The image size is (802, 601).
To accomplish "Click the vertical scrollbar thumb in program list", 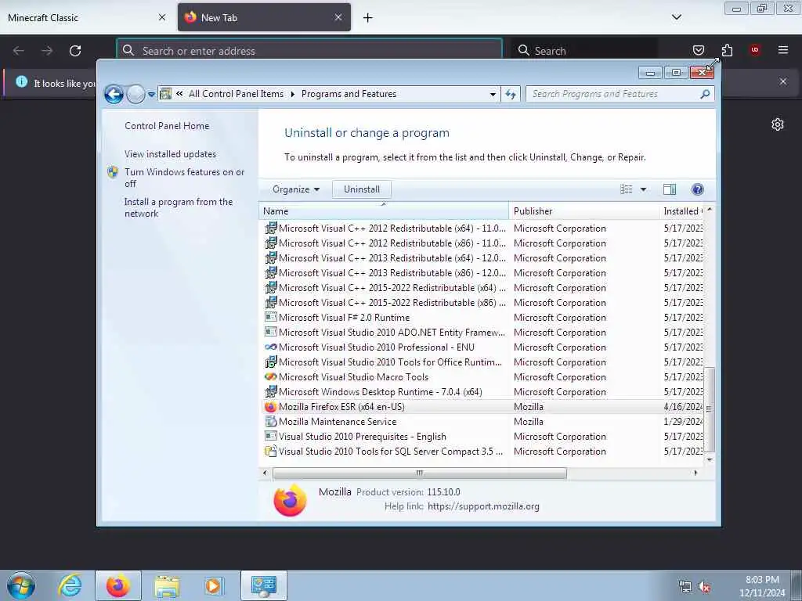I will pos(710,409).
